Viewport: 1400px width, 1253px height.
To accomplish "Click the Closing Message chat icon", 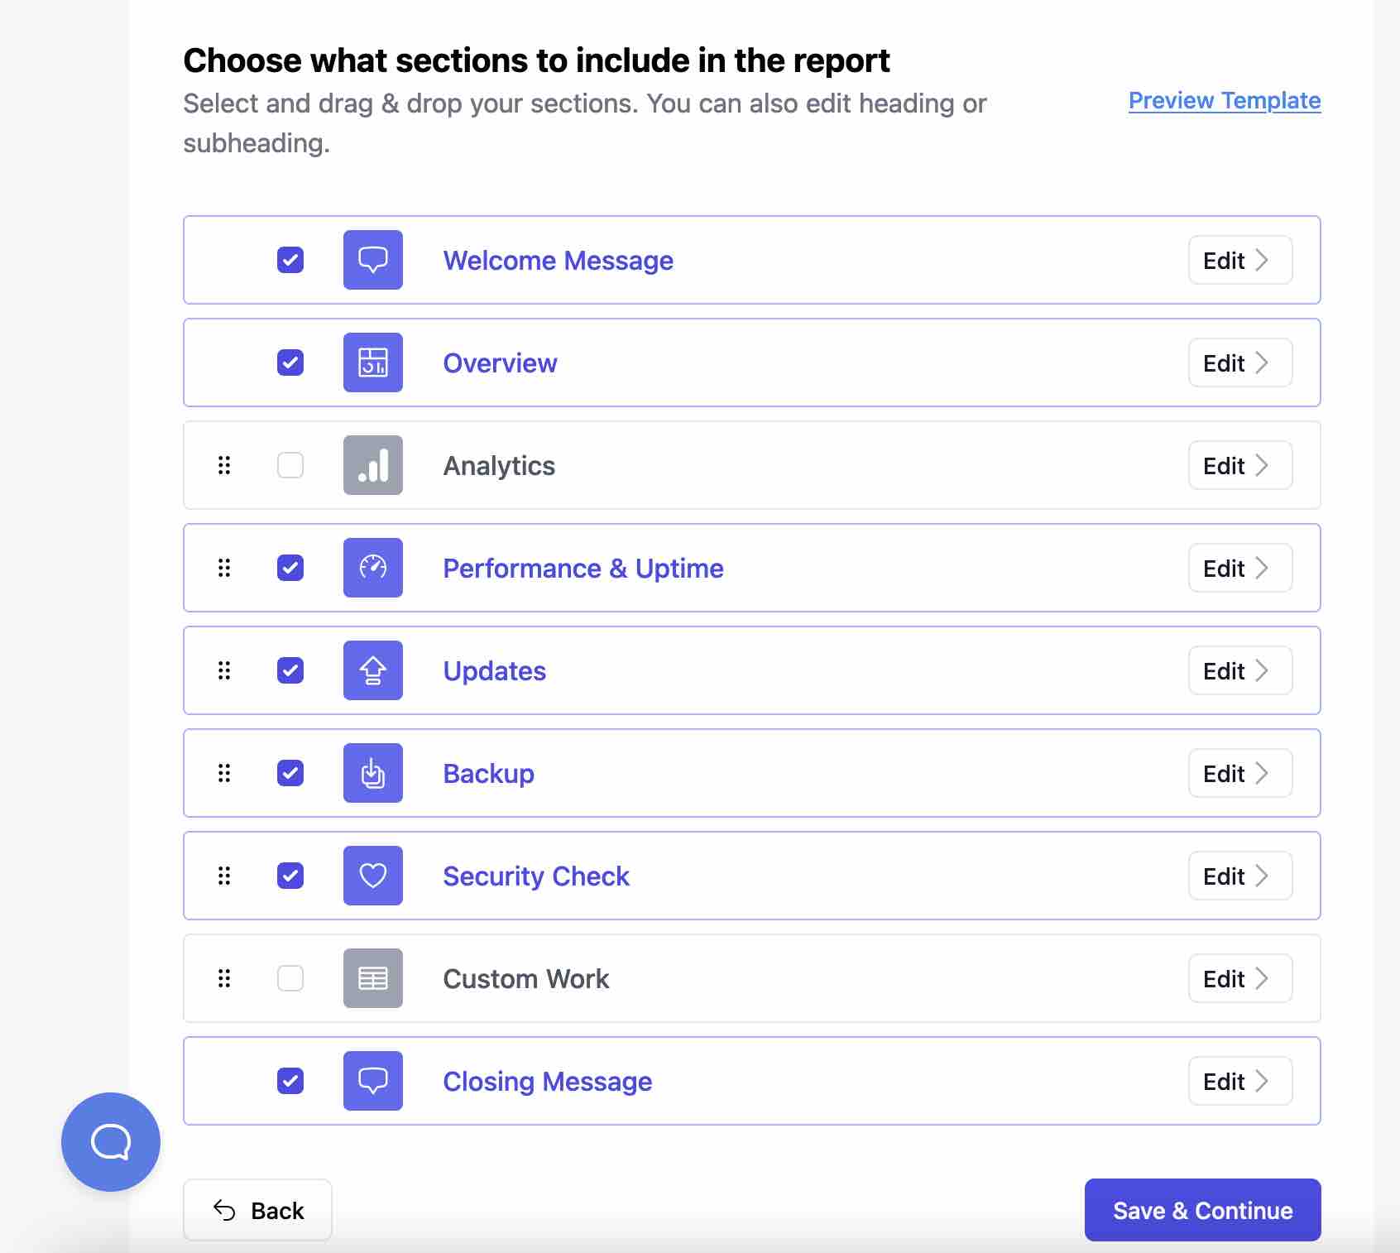I will click(372, 1081).
